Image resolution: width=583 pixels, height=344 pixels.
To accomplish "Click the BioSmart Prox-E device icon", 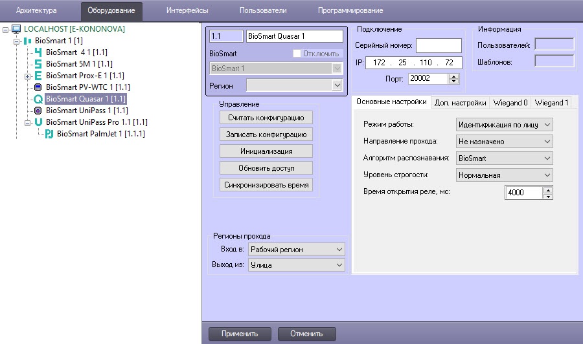I will point(38,76).
